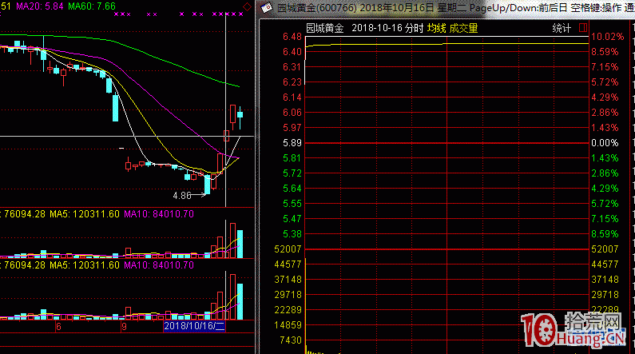This screenshot has height=354, width=635.
Task: Click the 6.48 top price axis label
Action: click(x=292, y=37)
